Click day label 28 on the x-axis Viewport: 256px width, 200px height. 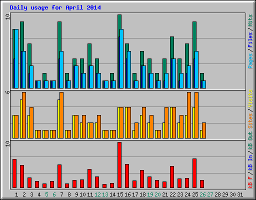[217, 194]
